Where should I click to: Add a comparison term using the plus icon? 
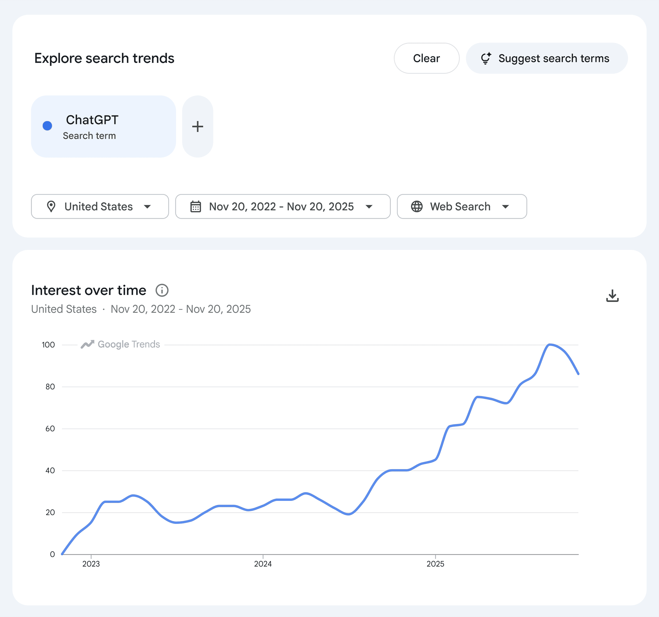tap(197, 126)
